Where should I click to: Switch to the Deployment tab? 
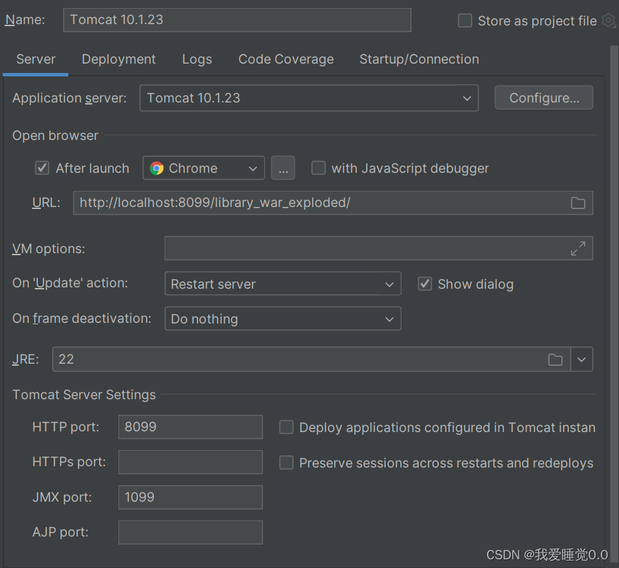118,59
